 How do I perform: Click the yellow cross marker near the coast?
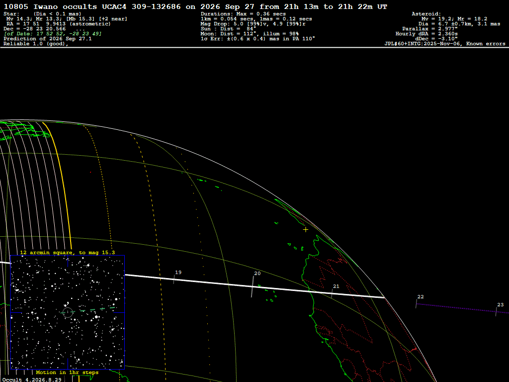(x=306, y=230)
